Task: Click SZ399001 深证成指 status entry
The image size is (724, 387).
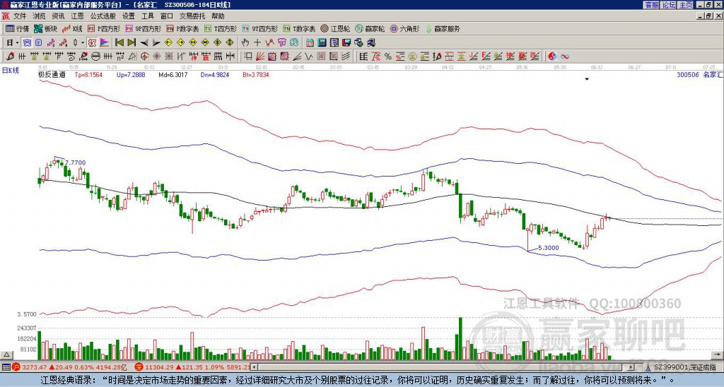Action: pyautogui.click(x=685, y=367)
